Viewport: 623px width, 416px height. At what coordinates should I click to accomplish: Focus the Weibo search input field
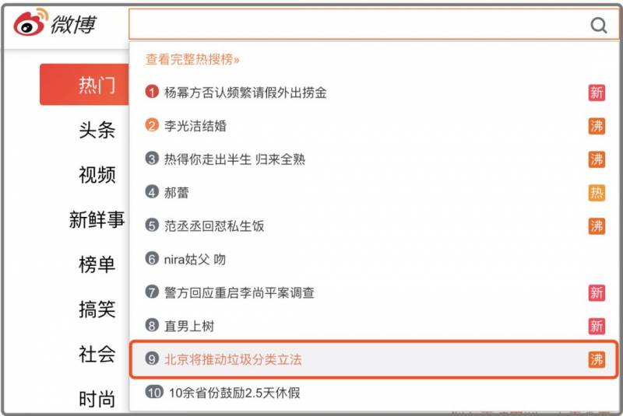358,25
